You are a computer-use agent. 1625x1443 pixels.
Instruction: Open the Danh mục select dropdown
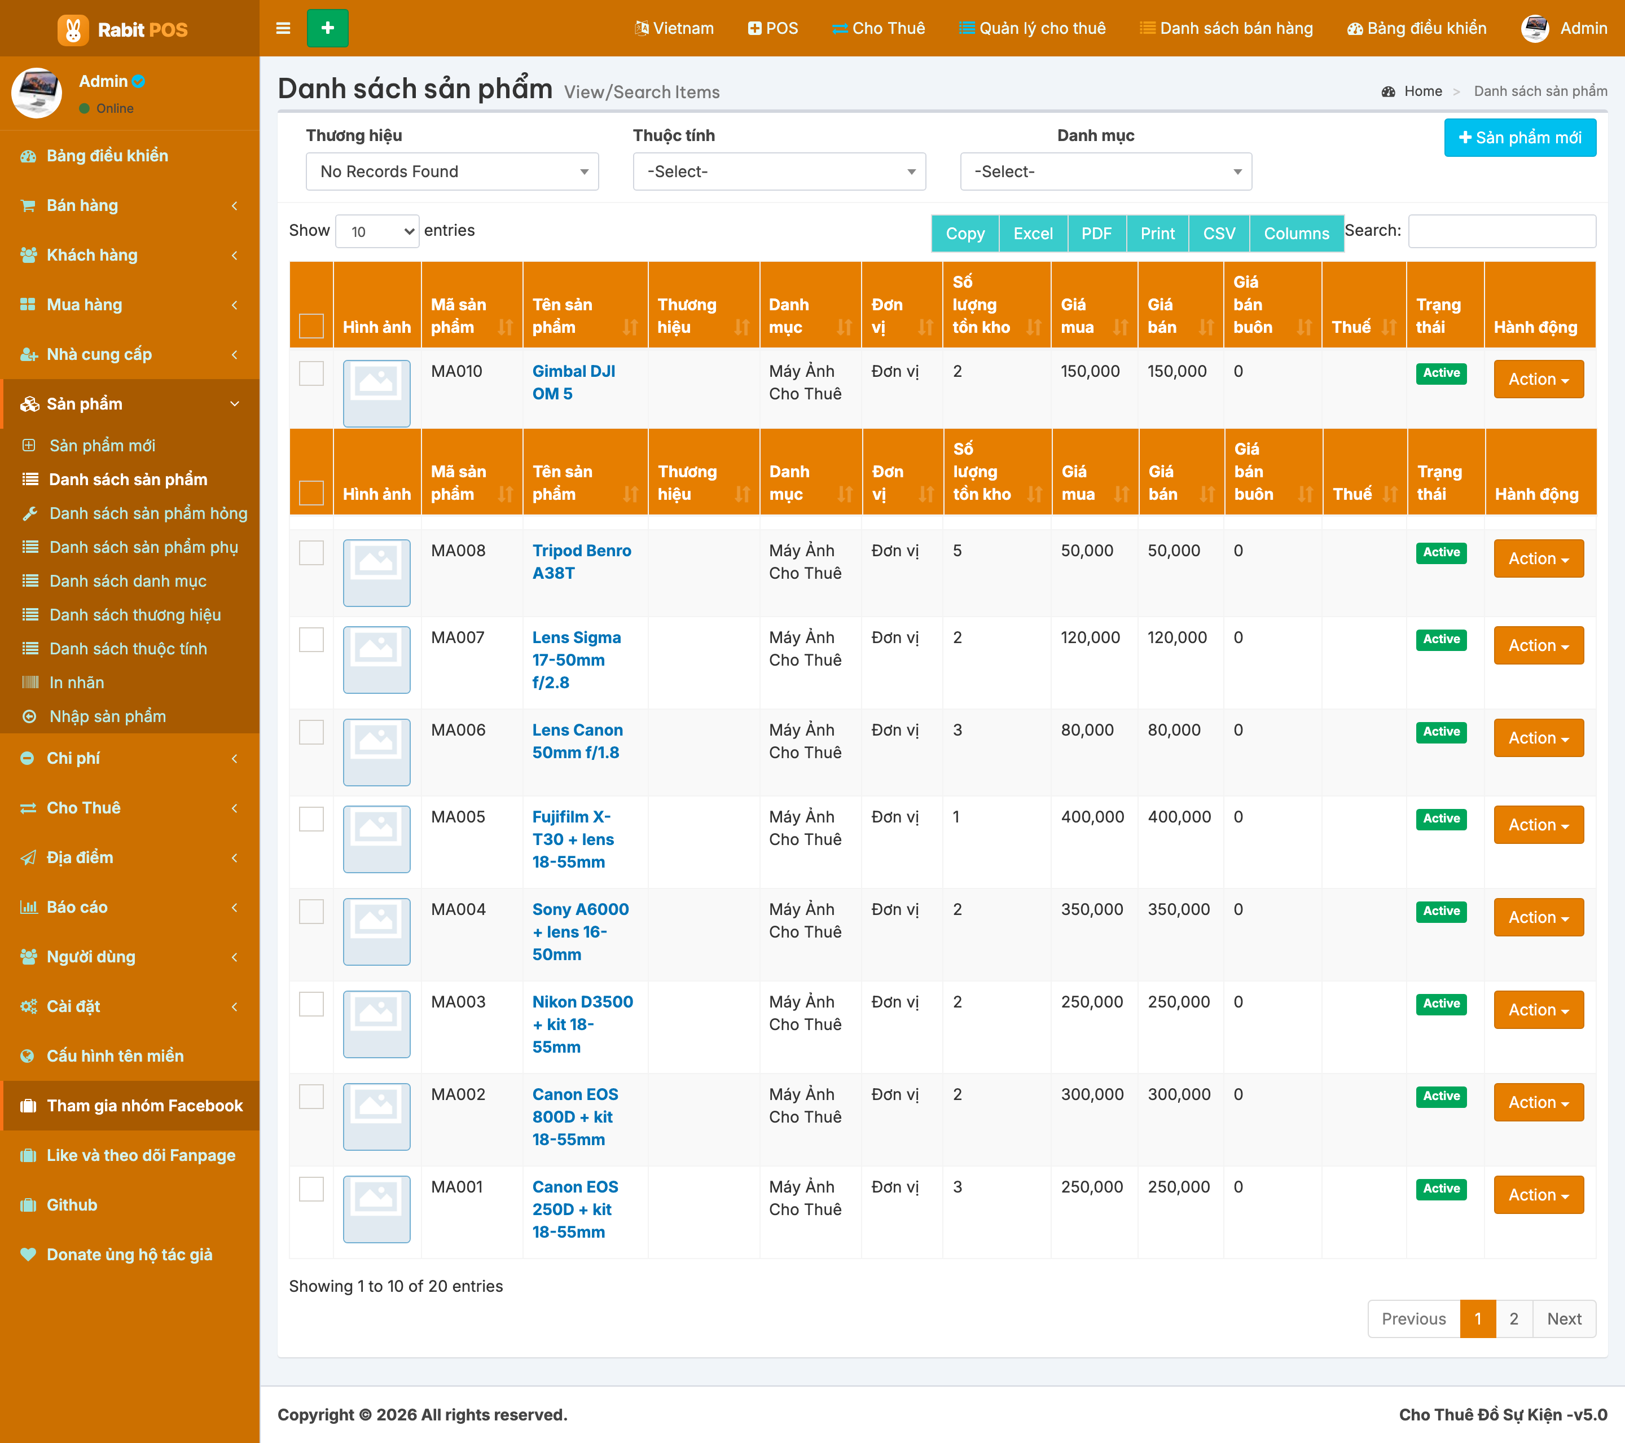tap(1106, 171)
